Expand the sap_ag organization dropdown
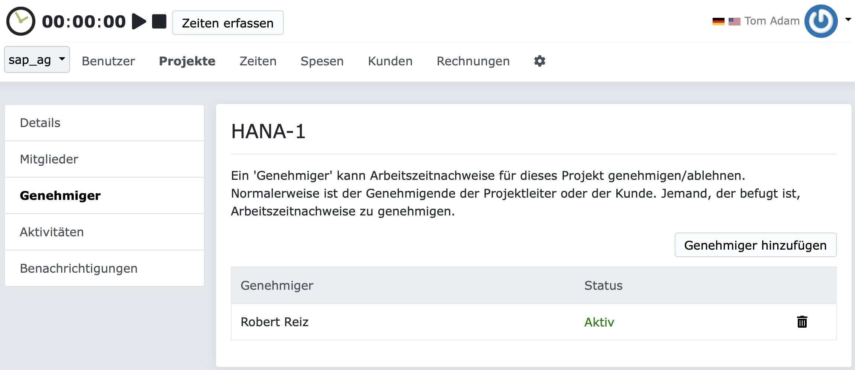 pos(37,59)
